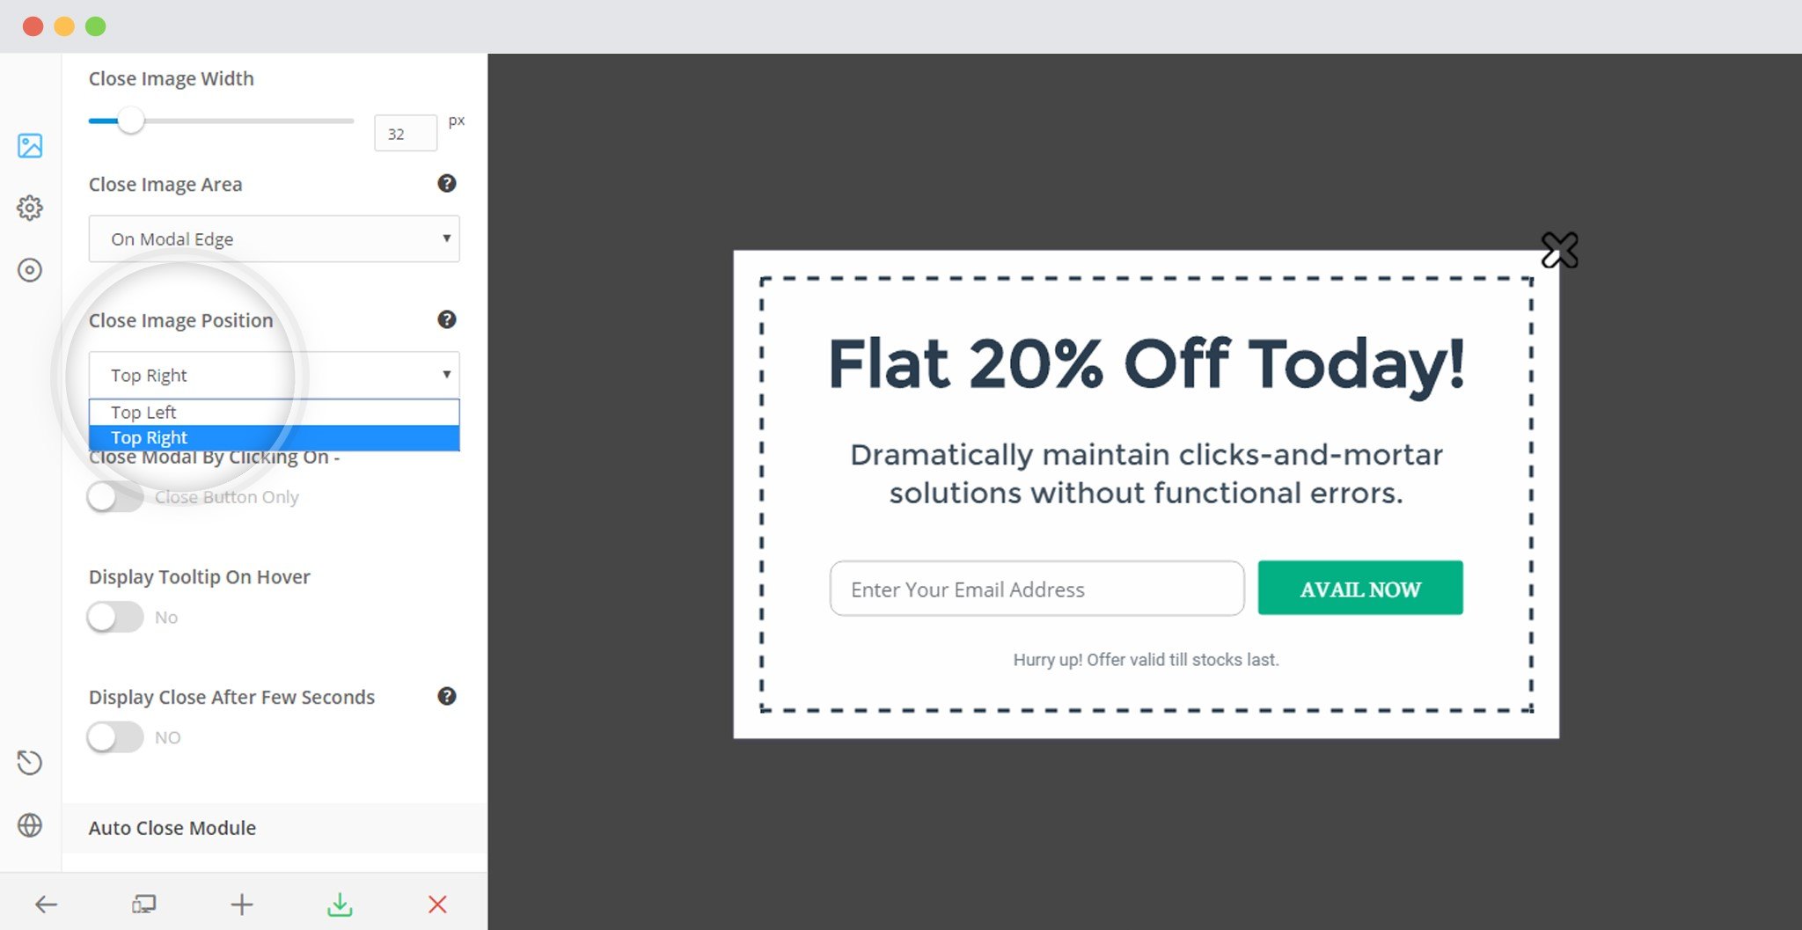Open the history clock icon
1802x930 pixels.
coord(30,762)
